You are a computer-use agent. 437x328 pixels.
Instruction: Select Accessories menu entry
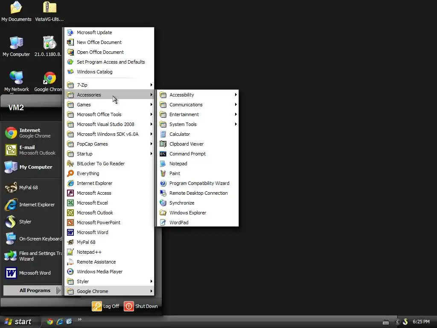click(109, 95)
